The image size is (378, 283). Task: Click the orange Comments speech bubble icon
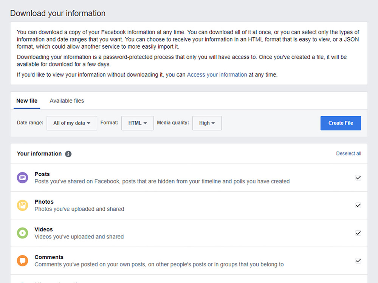coord(22,260)
